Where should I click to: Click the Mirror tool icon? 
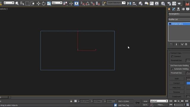click(129, 3)
